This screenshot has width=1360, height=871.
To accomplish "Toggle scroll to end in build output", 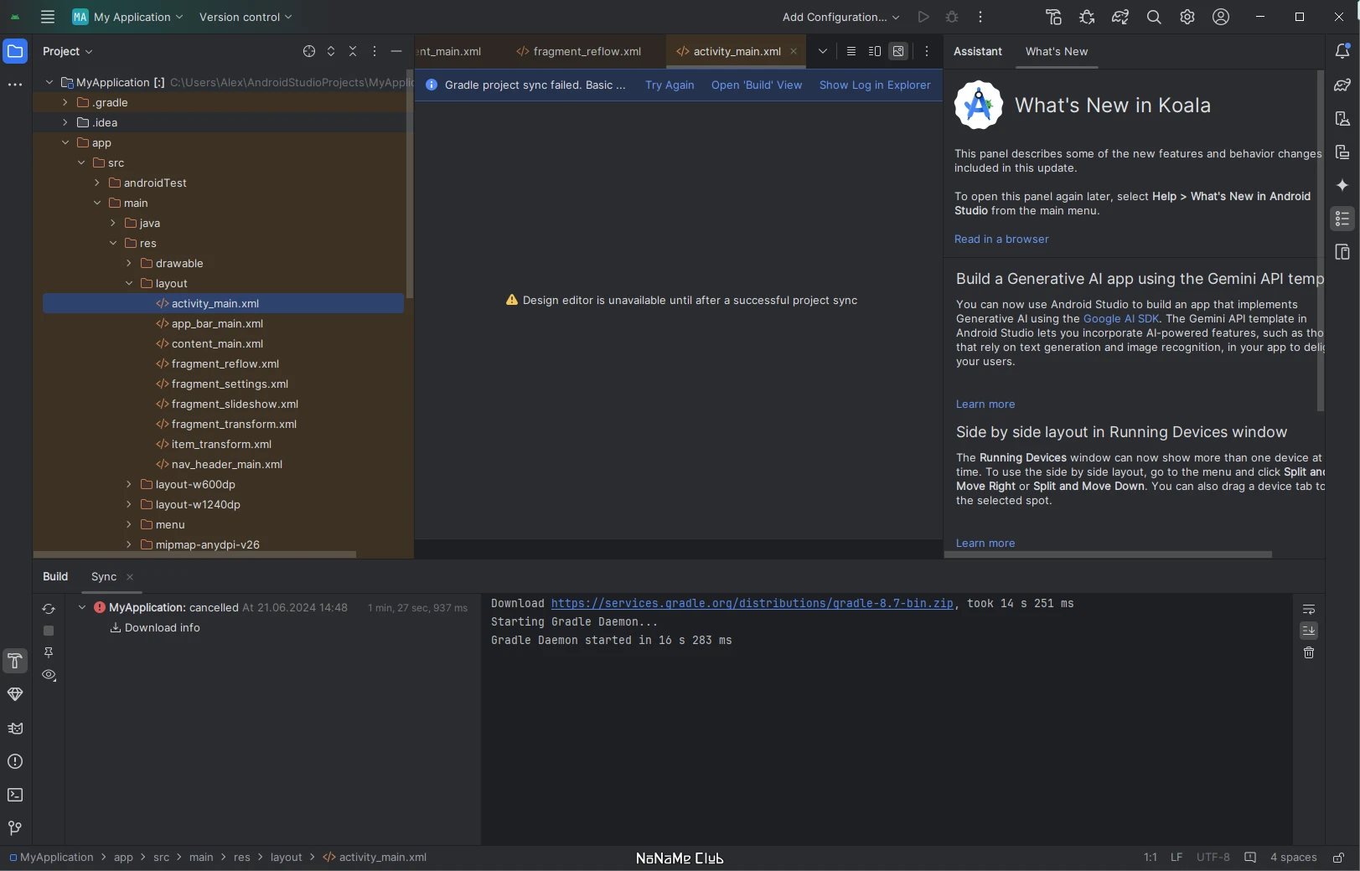I will [x=1309, y=631].
